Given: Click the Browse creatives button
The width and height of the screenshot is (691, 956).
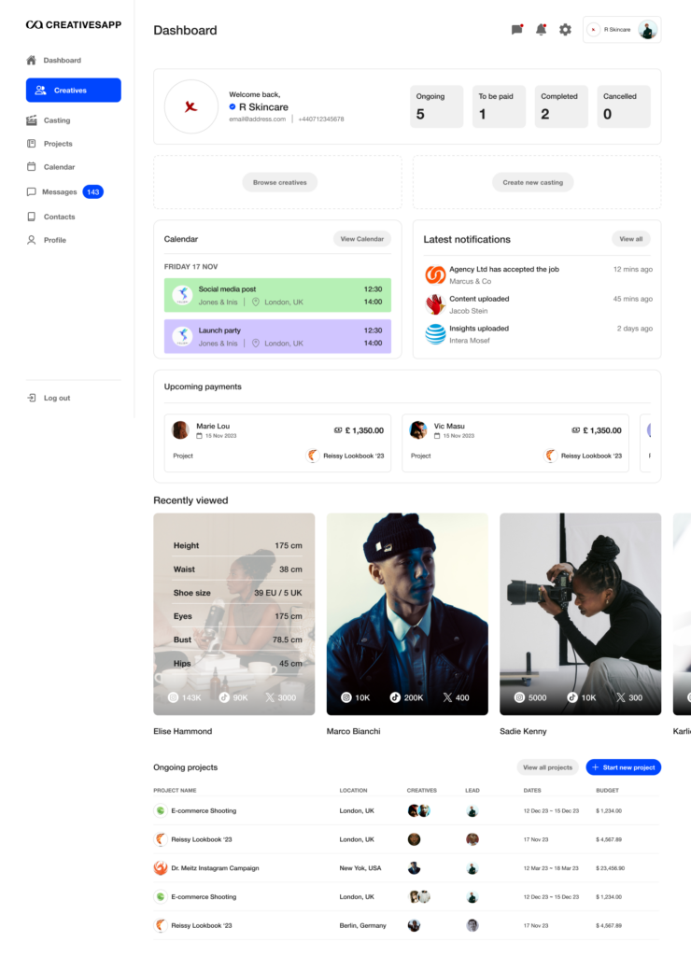Looking at the screenshot, I should (280, 182).
